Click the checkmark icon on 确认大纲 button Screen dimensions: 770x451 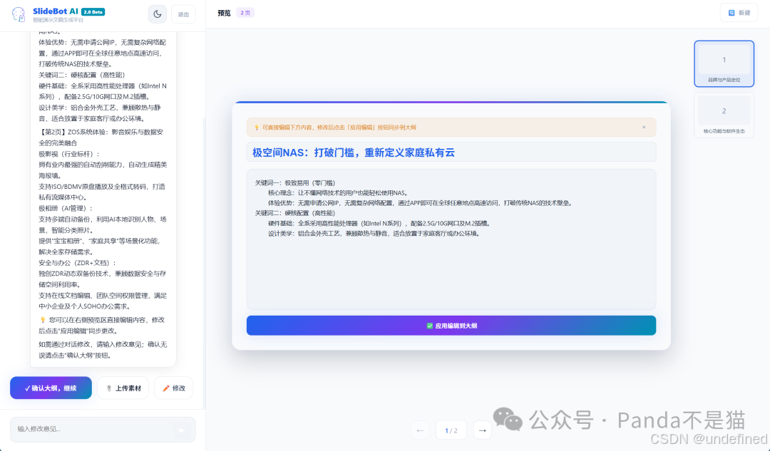pos(27,388)
